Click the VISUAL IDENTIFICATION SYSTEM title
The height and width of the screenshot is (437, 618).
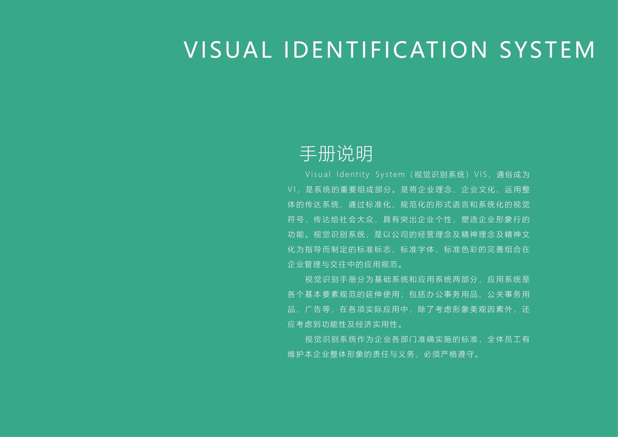[x=390, y=50]
